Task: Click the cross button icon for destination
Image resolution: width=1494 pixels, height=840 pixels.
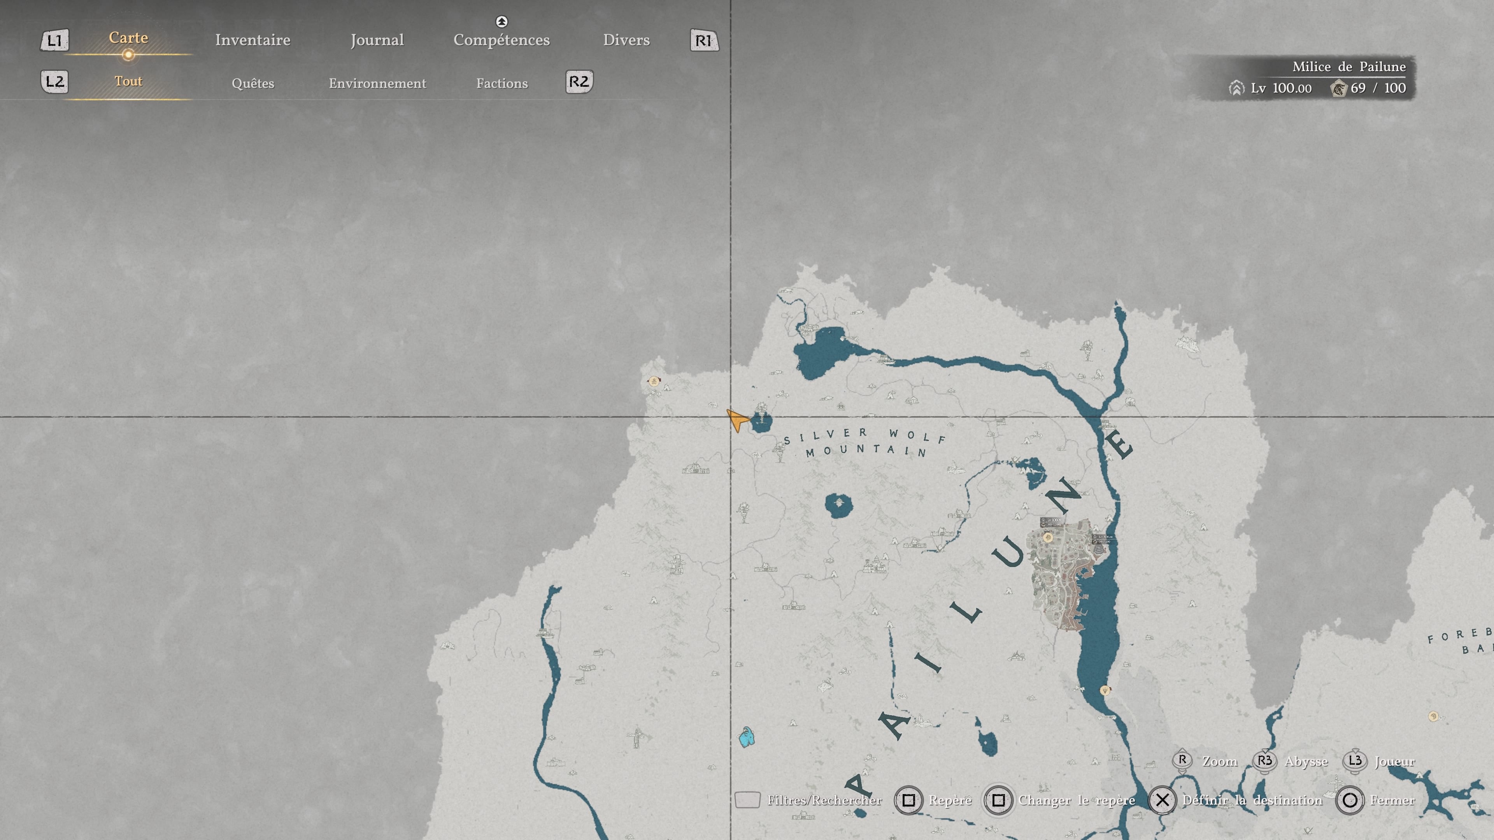Action: click(x=1162, y=801)
